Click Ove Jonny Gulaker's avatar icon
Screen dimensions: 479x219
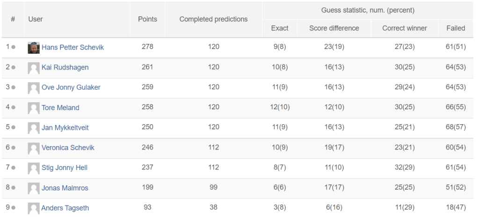point(34,88)
